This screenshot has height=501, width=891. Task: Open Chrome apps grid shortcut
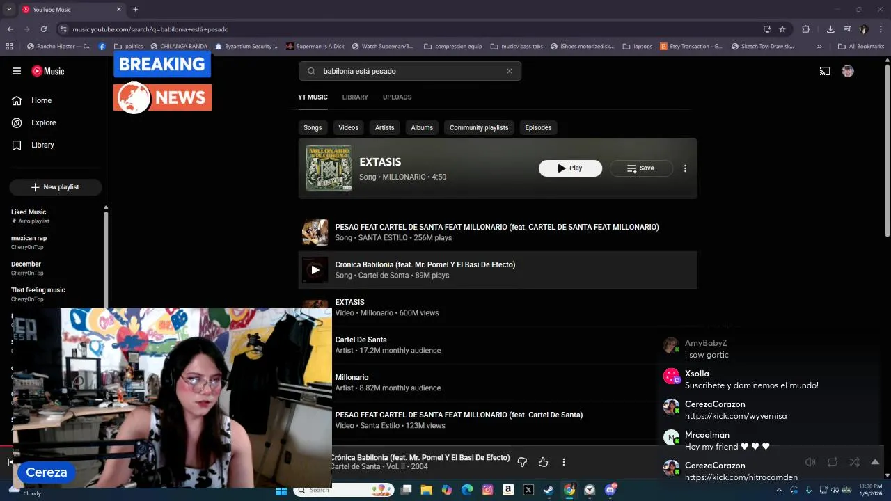coord(9,47)
